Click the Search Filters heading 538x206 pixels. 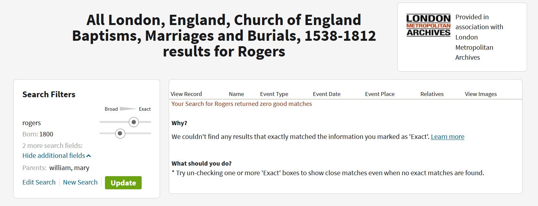[x=49, y=94]
